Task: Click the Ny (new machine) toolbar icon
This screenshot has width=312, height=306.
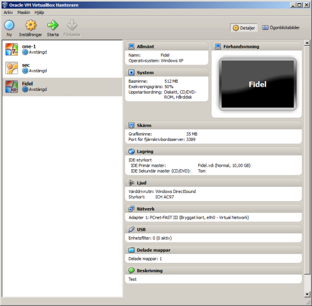Action: (9, 25)
